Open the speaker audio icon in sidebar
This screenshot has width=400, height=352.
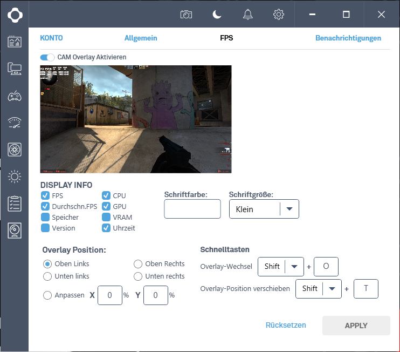click(x=15, y=231)
